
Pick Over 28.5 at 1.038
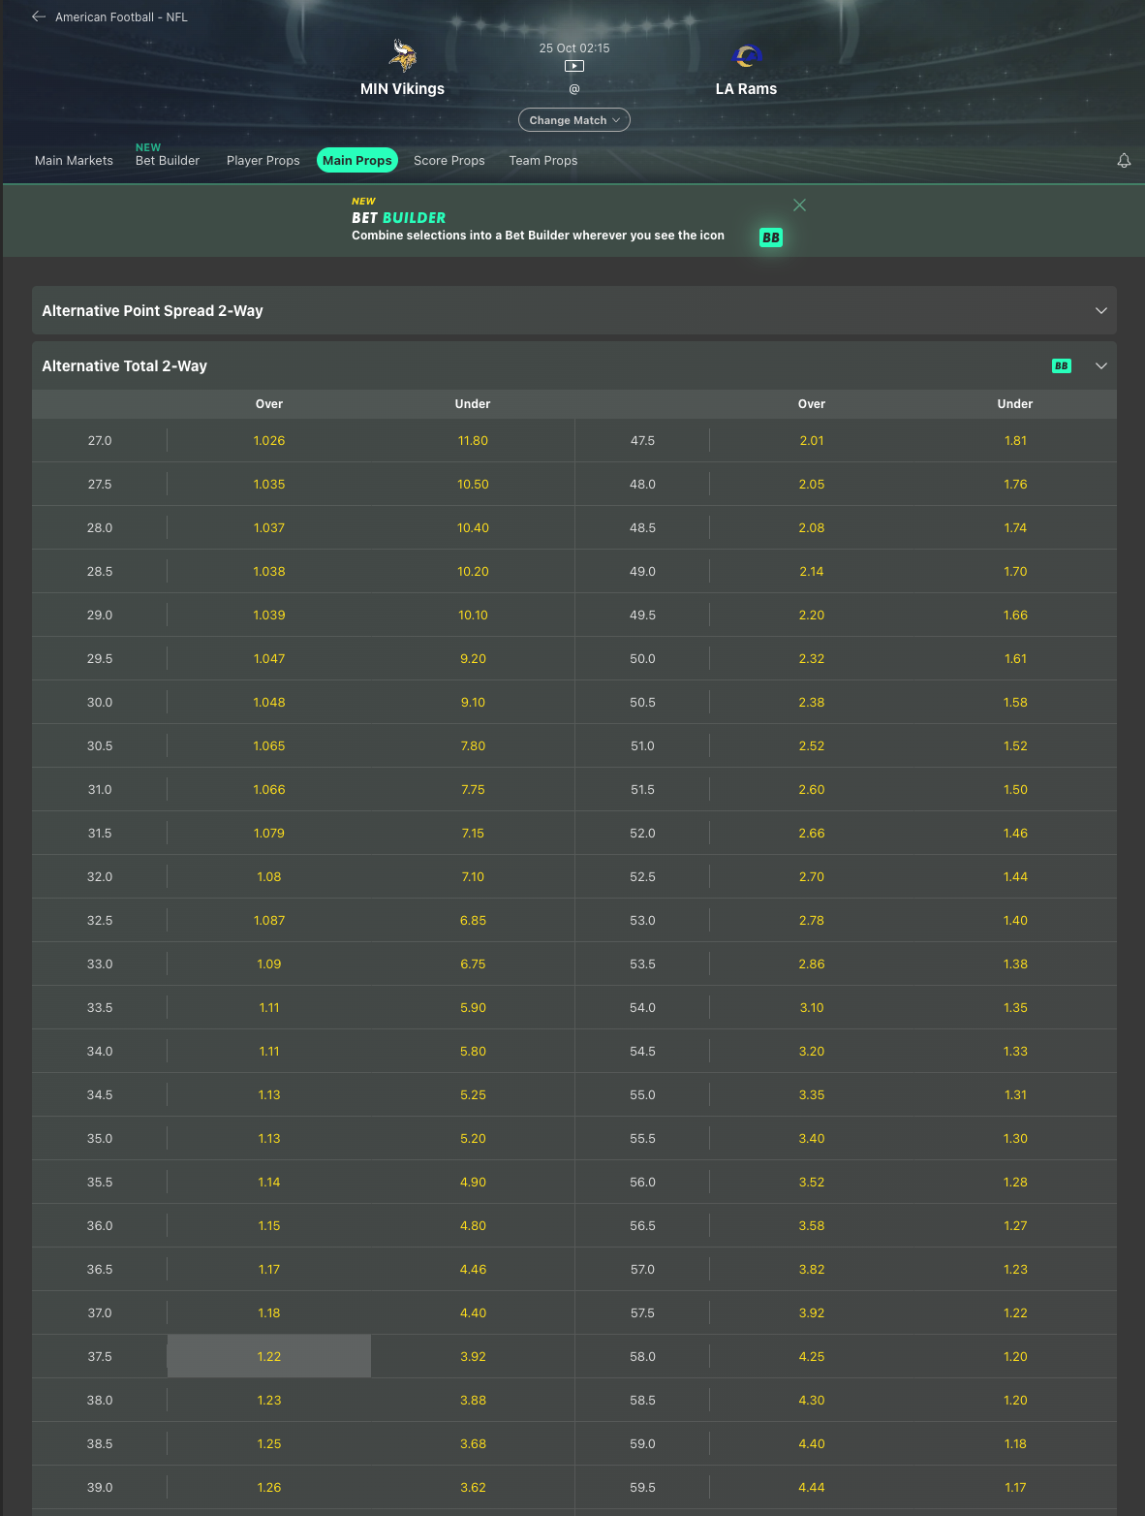[x=269, y=571]
